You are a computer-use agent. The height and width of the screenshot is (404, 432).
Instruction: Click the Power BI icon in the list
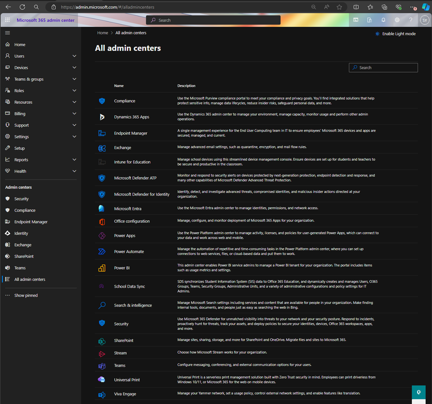coord(102,268)
